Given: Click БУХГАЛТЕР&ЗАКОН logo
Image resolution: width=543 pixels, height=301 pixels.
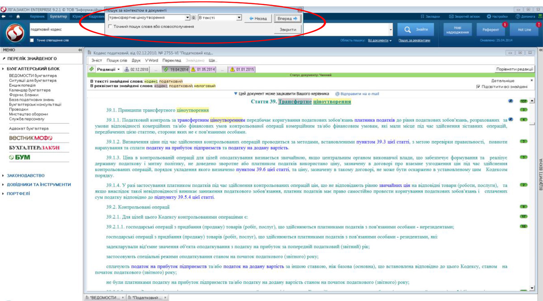Looking at the screenshot, I should pos(34,148).
